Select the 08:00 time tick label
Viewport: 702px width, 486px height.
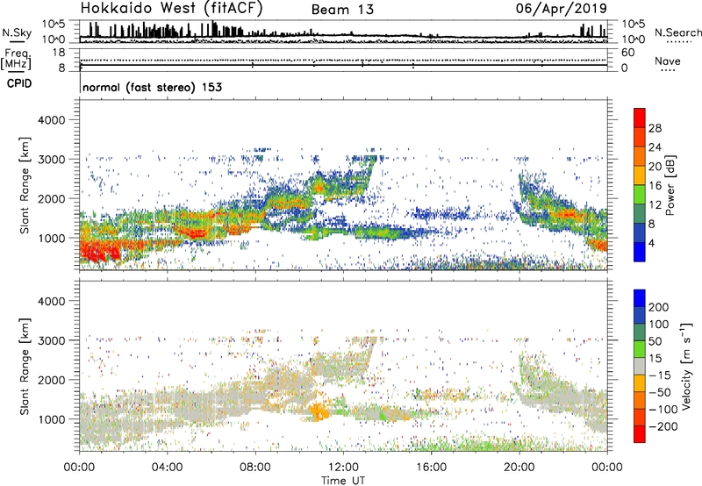pos(255,468)
